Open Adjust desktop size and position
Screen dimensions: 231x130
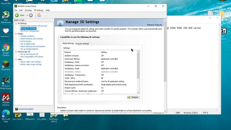33,46
